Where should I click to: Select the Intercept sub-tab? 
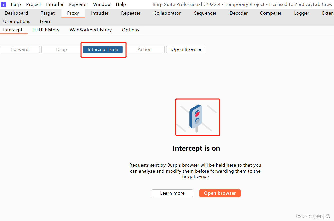pyautogui.click(x=13, y=30)
